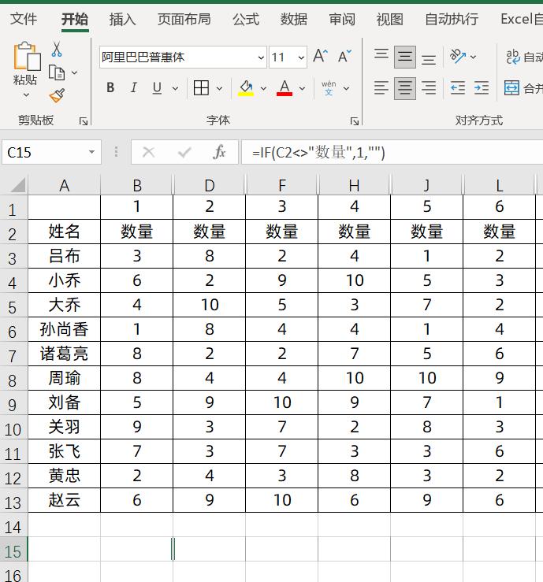Click the Cut scissors icon

click(x=57, y=49)
